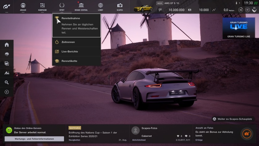This screenshot has width=259, height=146.
Task: Open the Arcade steering wheel mode
Action: click(23, 6)
